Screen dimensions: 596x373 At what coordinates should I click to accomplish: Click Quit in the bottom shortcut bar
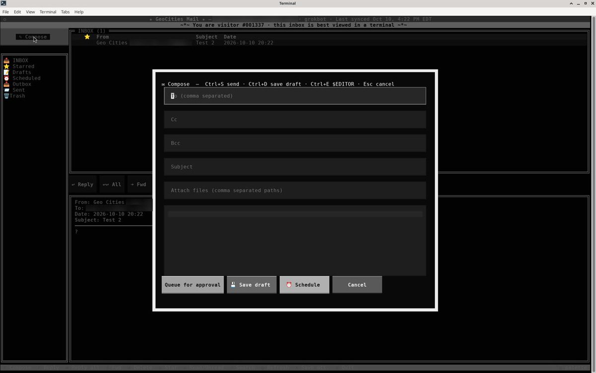tap(348, 368)
